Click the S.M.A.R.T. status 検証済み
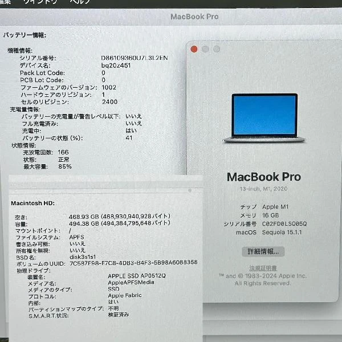This screenshot has height=342, width=342. click(x=119, y=315)
